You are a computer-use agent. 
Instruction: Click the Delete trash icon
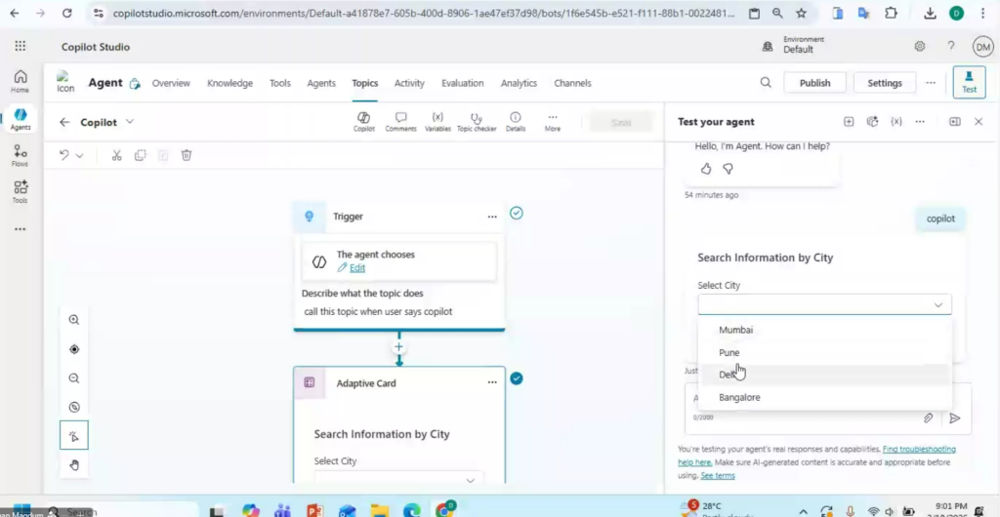[x=187, y=155]
